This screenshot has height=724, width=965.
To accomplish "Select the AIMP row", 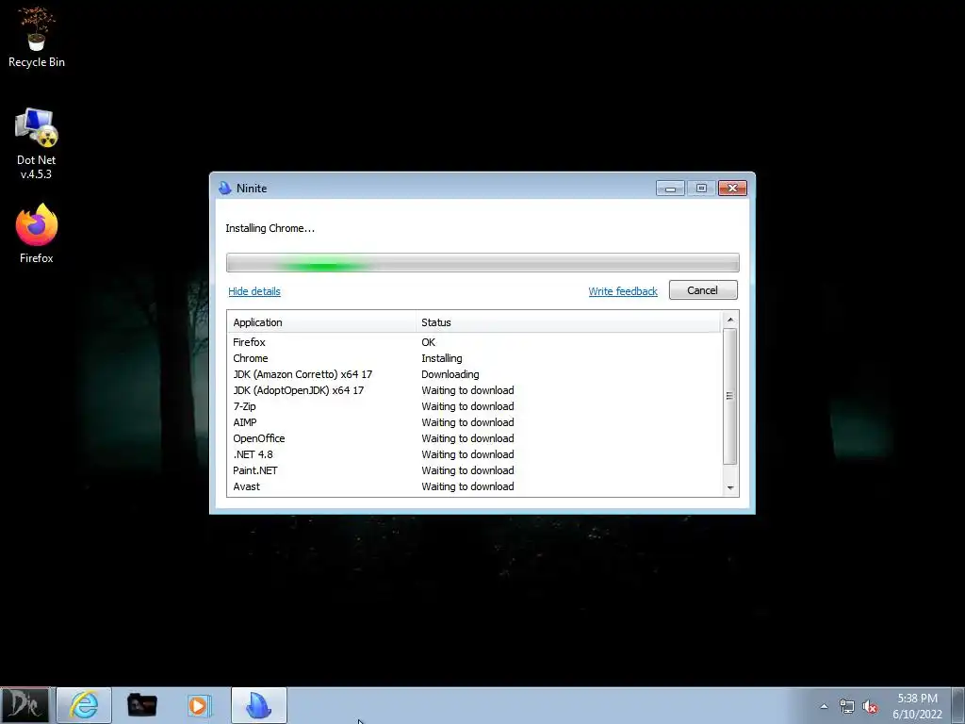I will (x=474, y=422).
